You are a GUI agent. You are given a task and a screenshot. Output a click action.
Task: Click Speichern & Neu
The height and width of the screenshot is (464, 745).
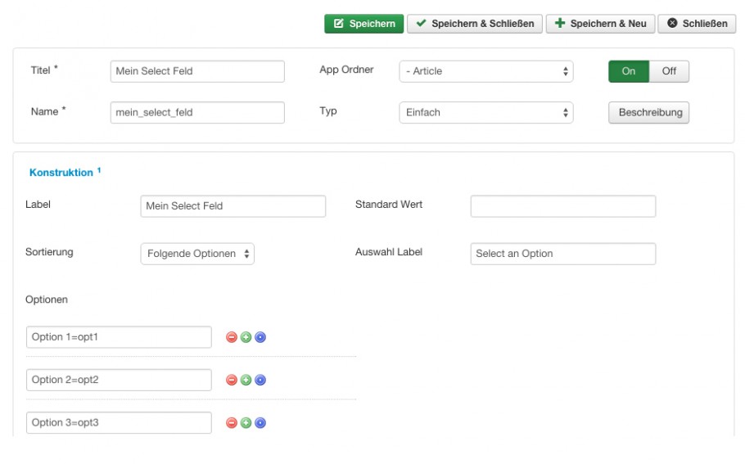(x=600, y=24)
